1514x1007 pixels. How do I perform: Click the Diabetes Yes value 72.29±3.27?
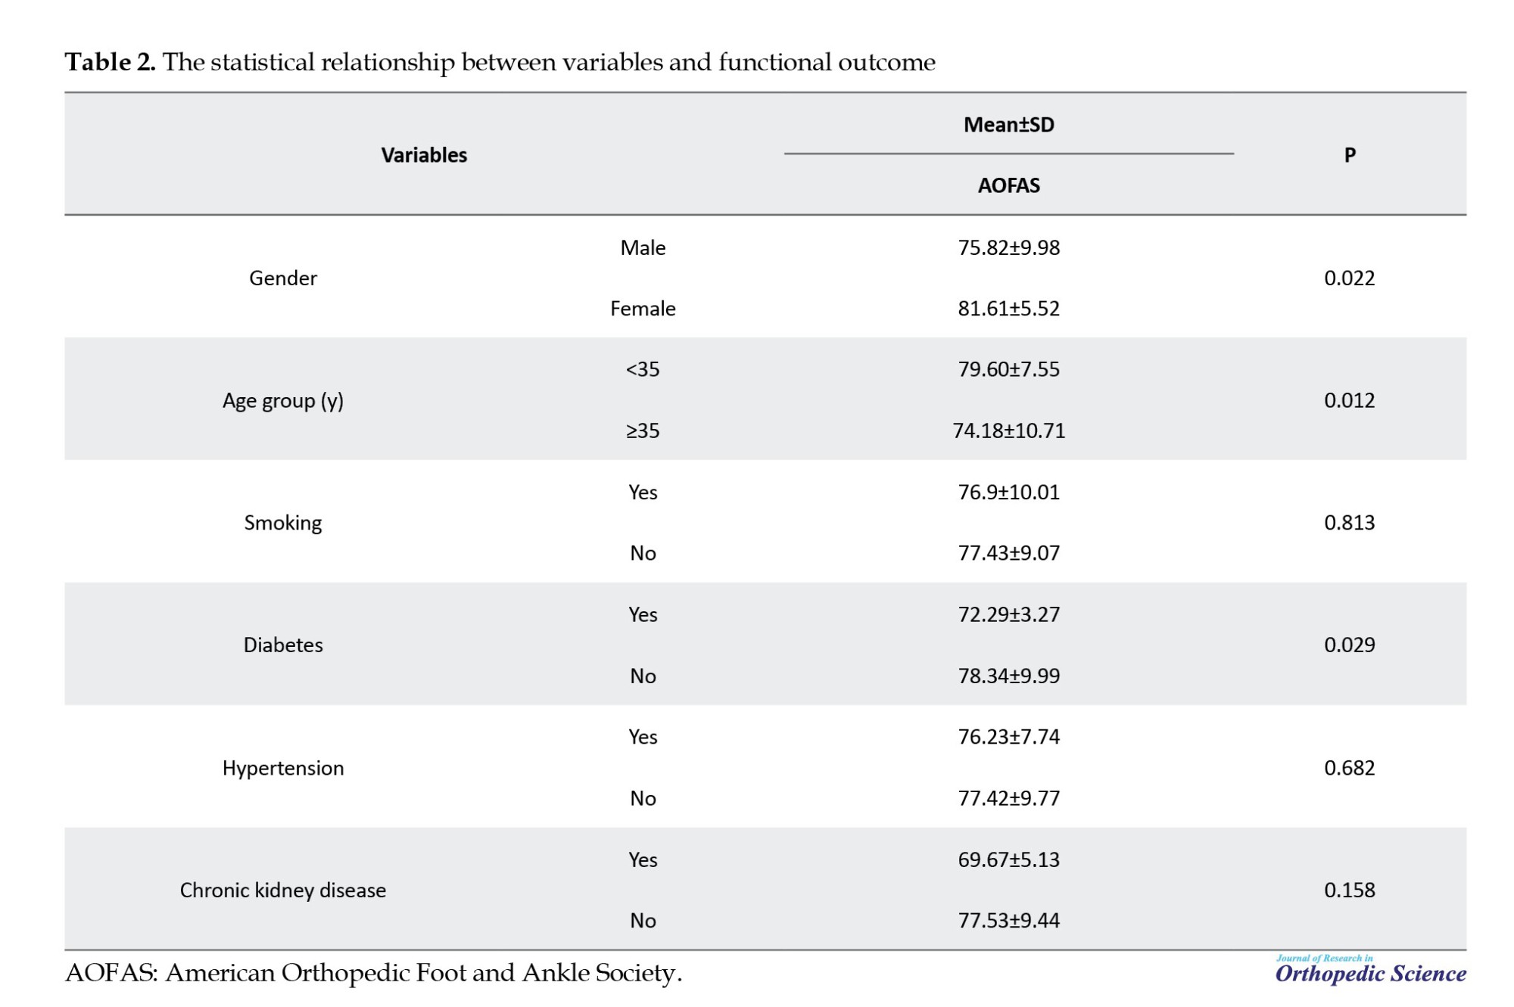coord(1008,614)
